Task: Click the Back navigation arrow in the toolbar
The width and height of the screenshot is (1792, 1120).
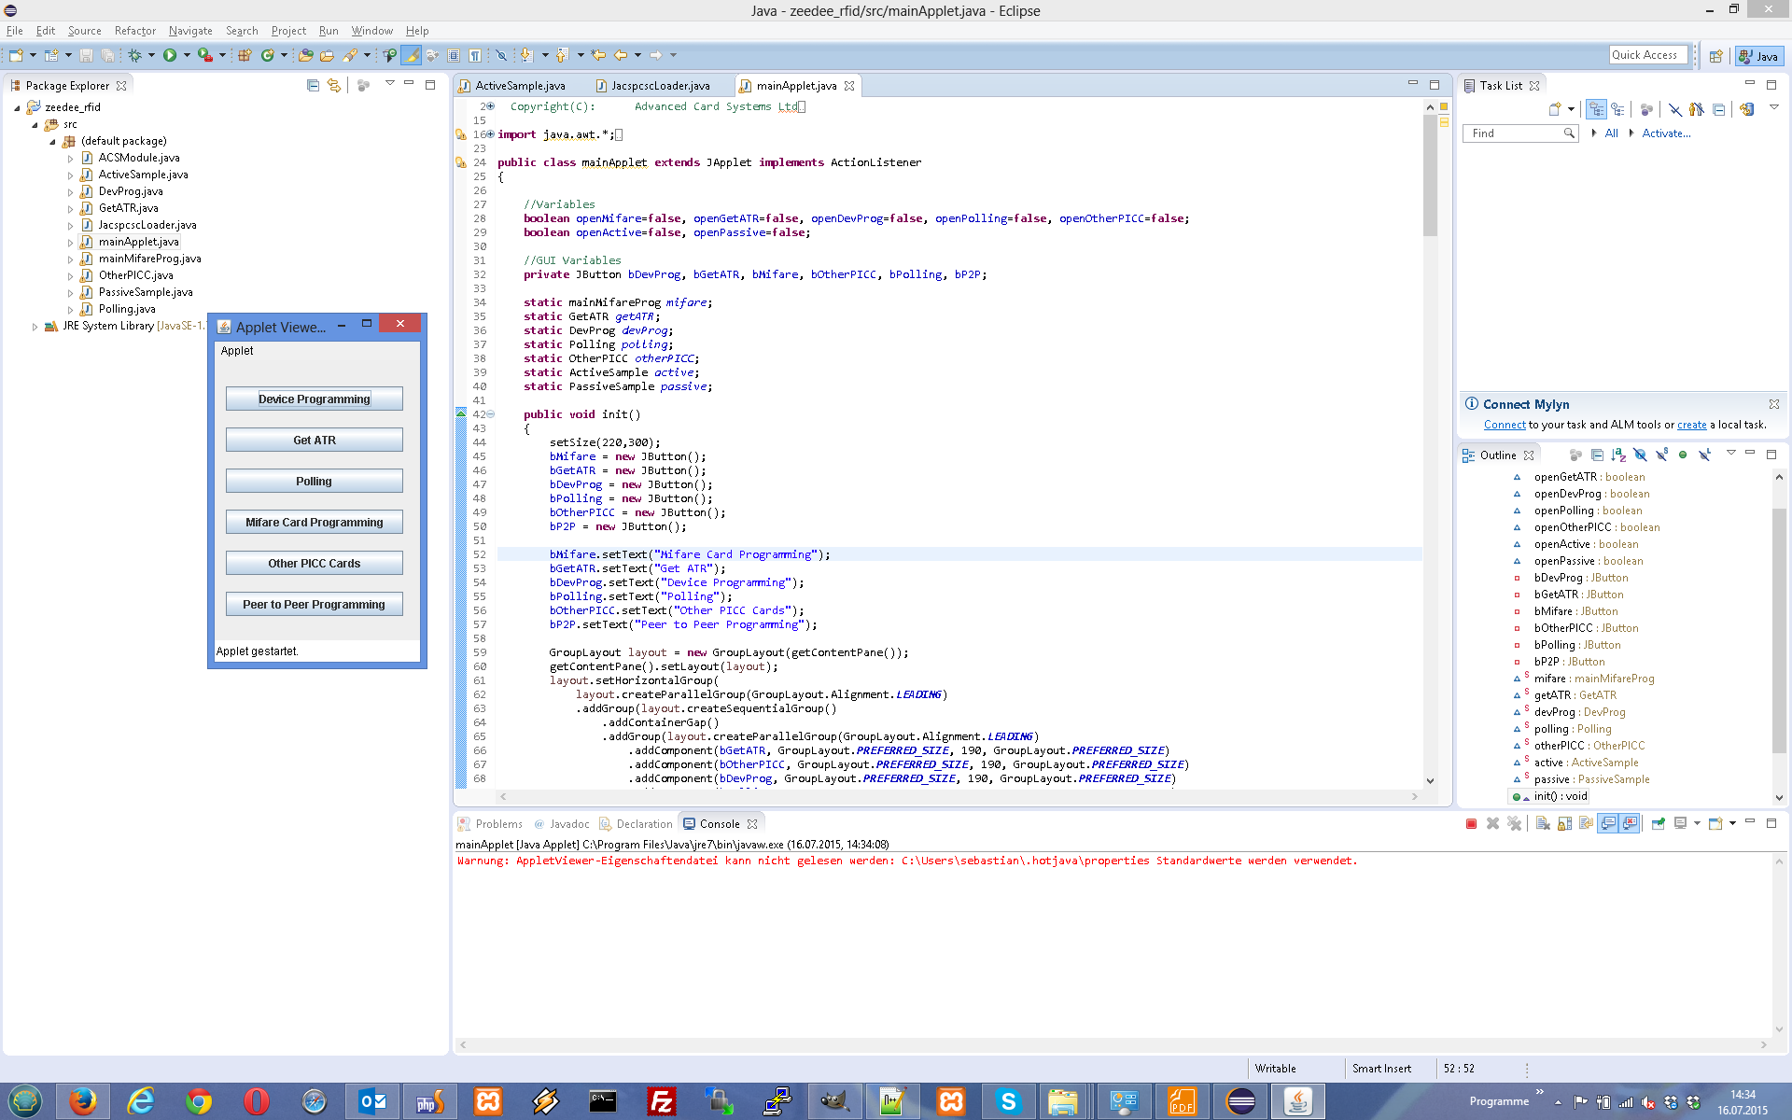Action: click(x=620, y=56)
